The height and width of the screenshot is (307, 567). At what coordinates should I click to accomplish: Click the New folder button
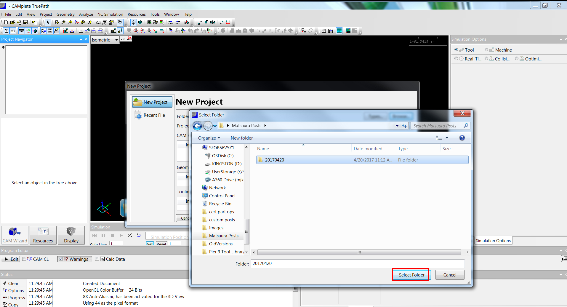(x=242, y=138)
